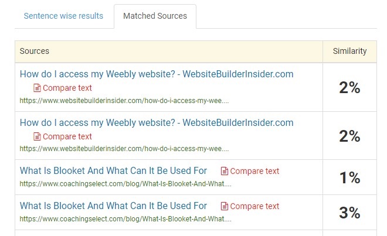Click "Compare text" label in 1% Blooket row
Screen dimensions: 387x236
254,171
